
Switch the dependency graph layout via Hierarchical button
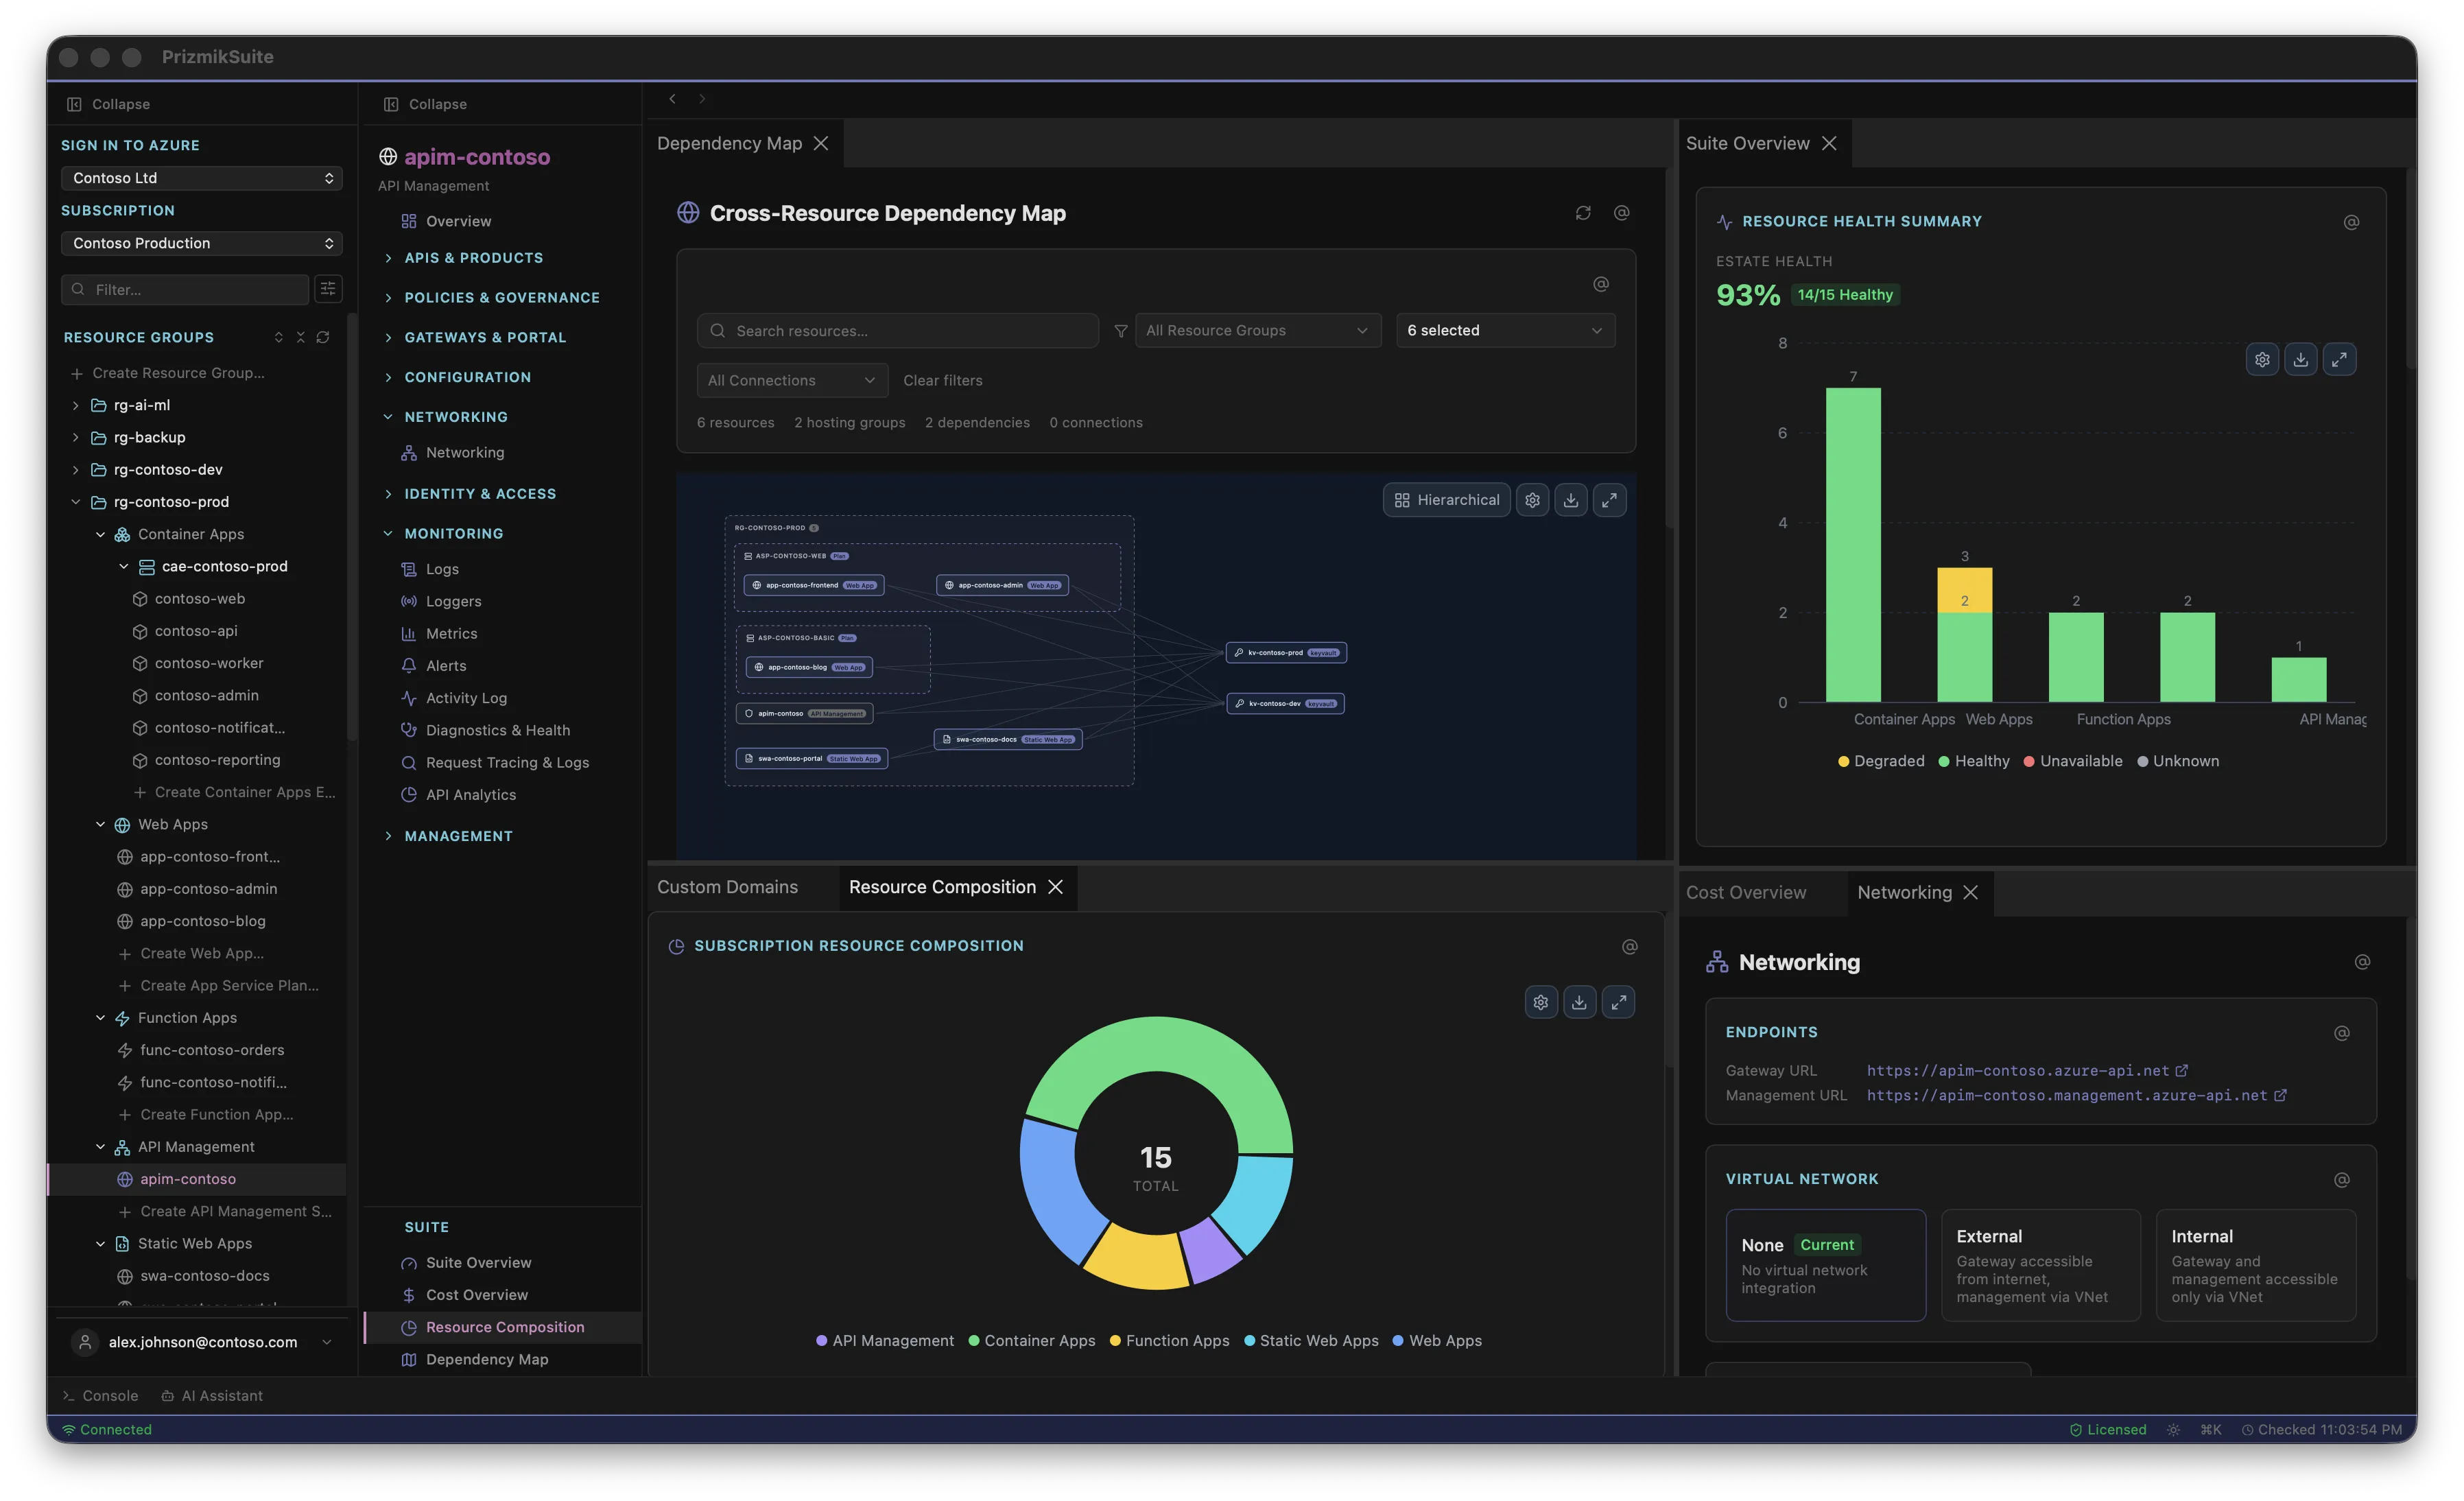pyautogui.click(x=1446, y=499)
